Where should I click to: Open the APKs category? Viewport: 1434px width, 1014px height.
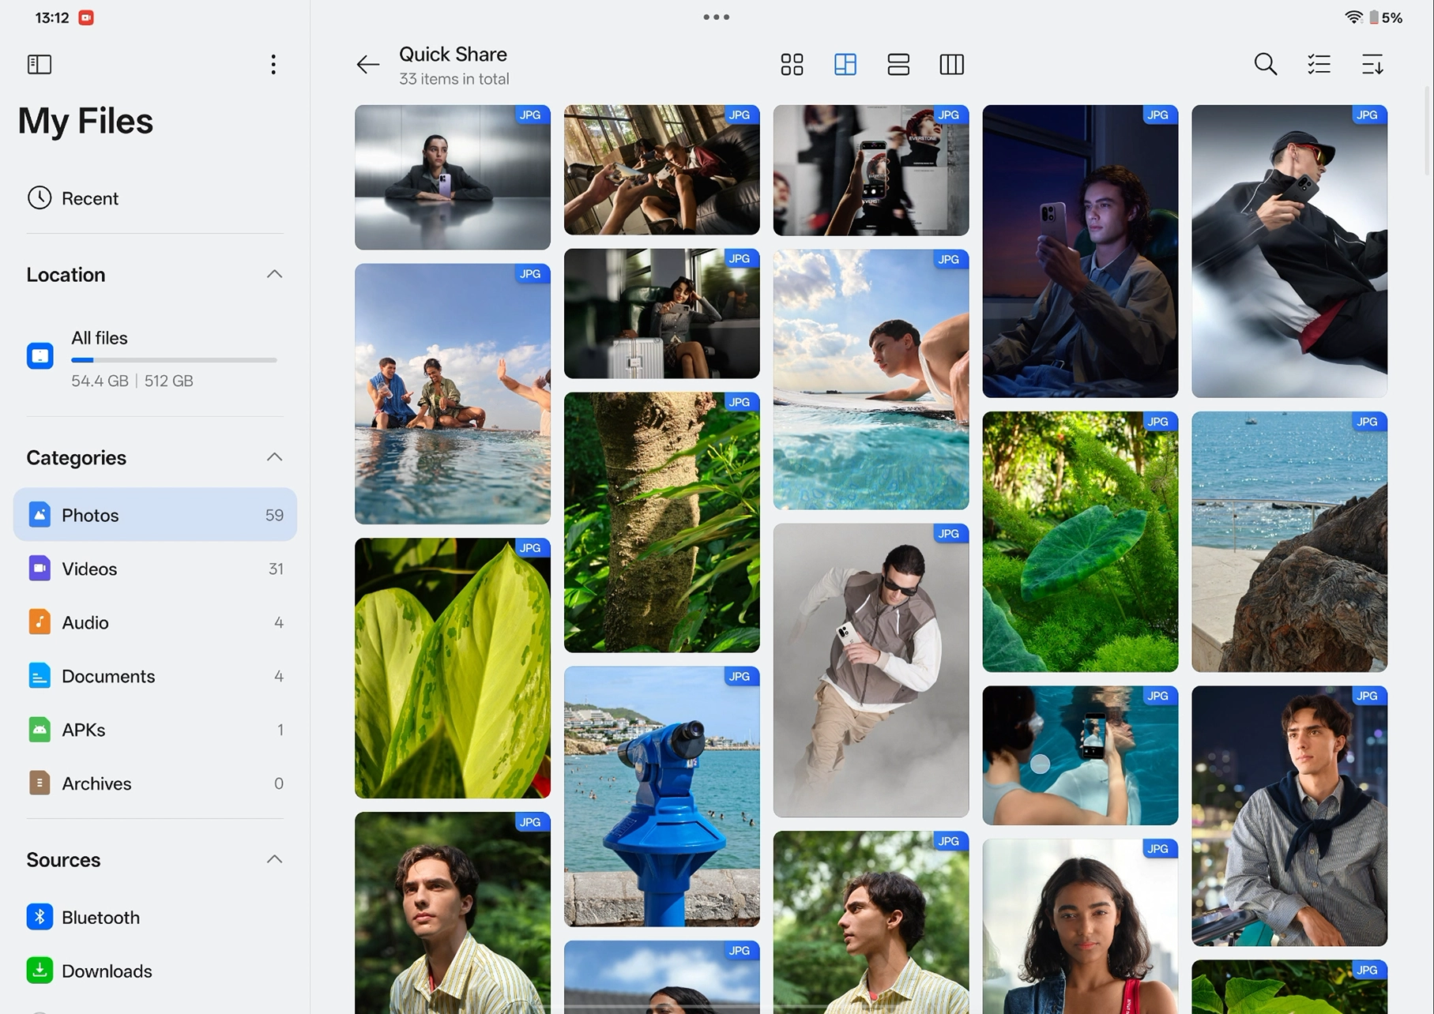(155, 730)
